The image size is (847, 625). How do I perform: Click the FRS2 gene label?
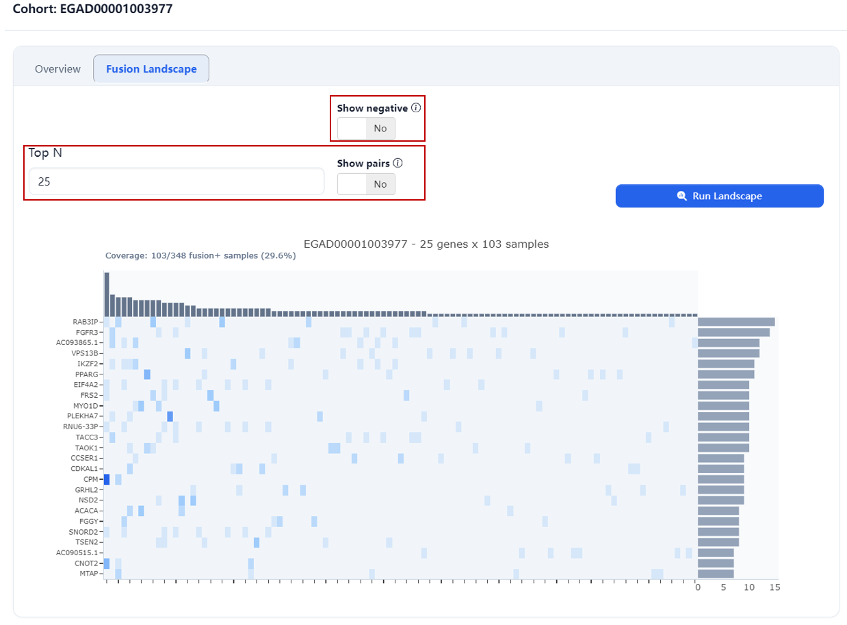tap(90, 395)
